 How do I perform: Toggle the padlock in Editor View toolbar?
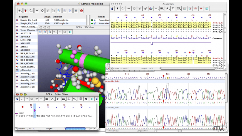(x=17, y=99)
